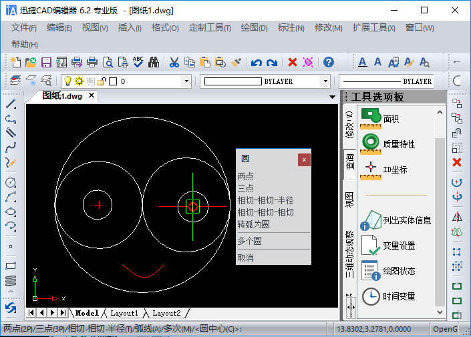
Task: Switch to the Layout1 tab
Action: 124,313
